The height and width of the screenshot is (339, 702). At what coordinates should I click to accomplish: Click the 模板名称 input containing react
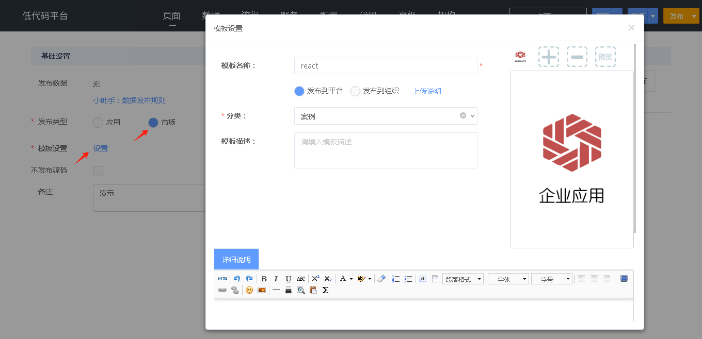pyautogui.click(x=386, y=65)
